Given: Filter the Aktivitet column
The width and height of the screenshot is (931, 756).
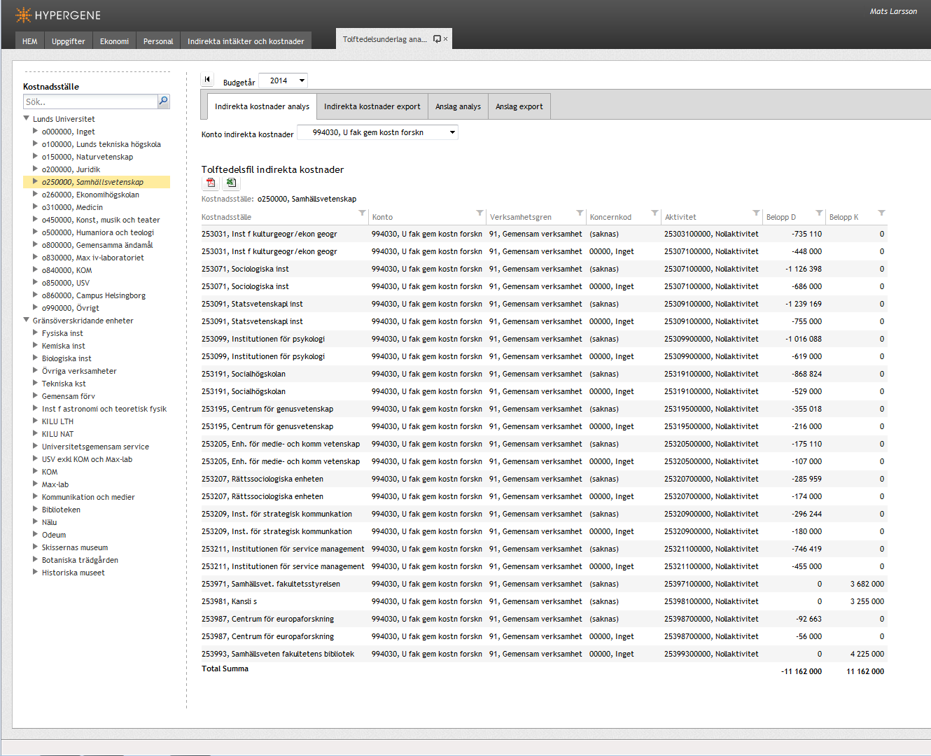Looking at the screenshot, I should [756, 213].
